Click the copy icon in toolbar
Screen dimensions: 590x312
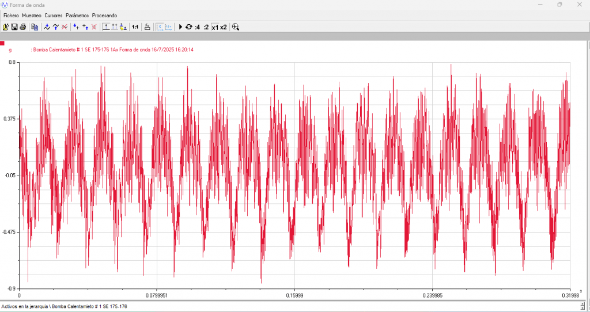(x=35, y=27)
